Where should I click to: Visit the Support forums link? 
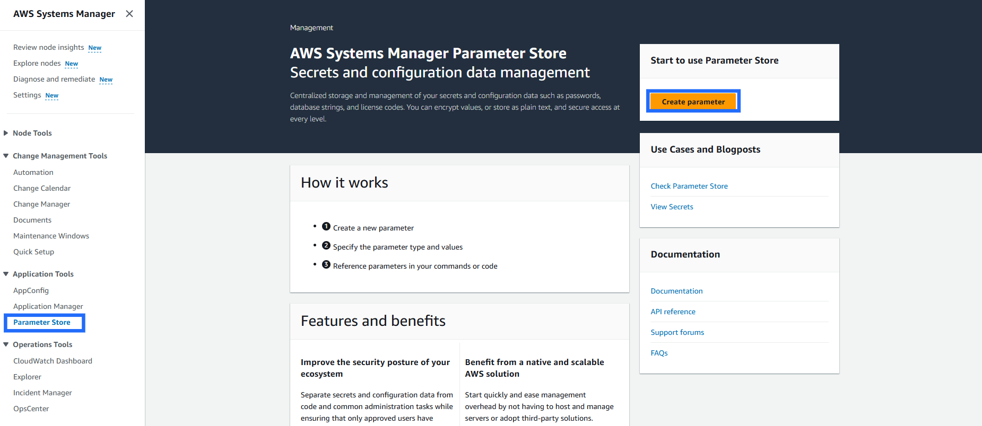pos(677,332)
